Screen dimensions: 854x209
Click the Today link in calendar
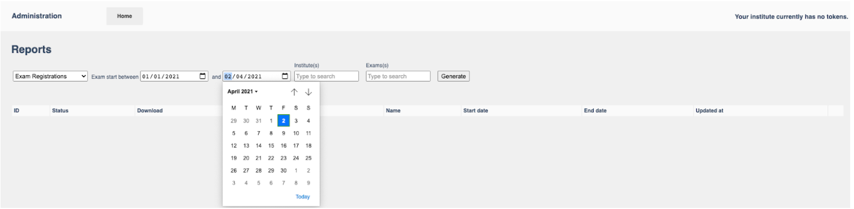[x=303, y=196]
